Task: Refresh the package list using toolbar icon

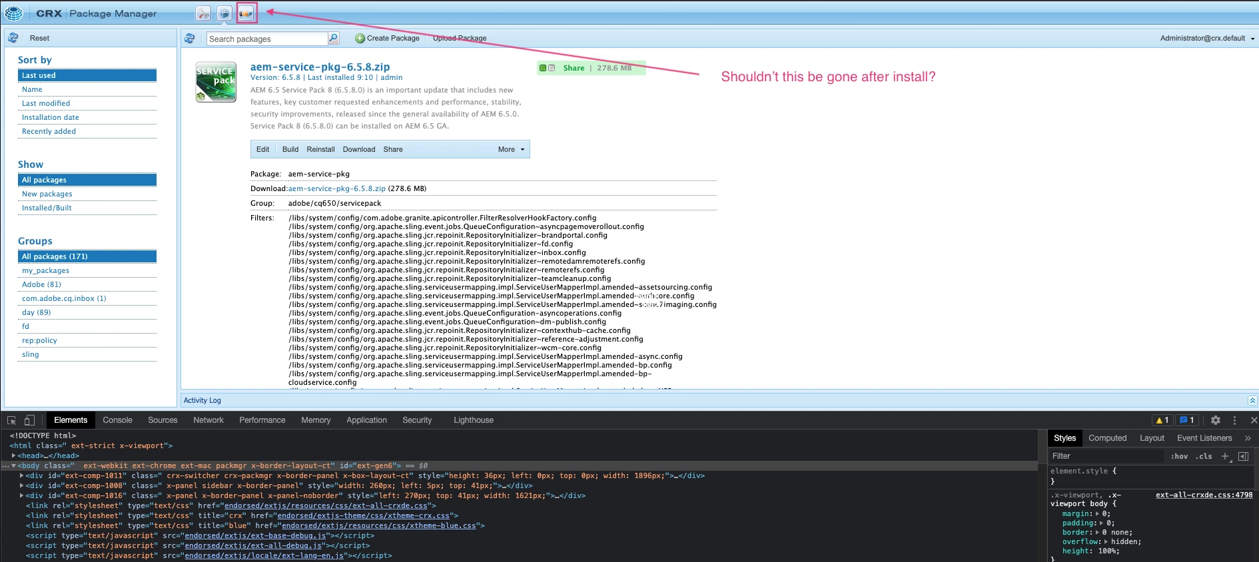Action: point(189,38)
